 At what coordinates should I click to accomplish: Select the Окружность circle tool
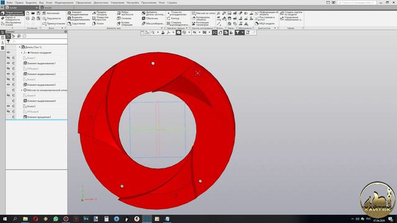pyautogui.click(x=51, y=19)
